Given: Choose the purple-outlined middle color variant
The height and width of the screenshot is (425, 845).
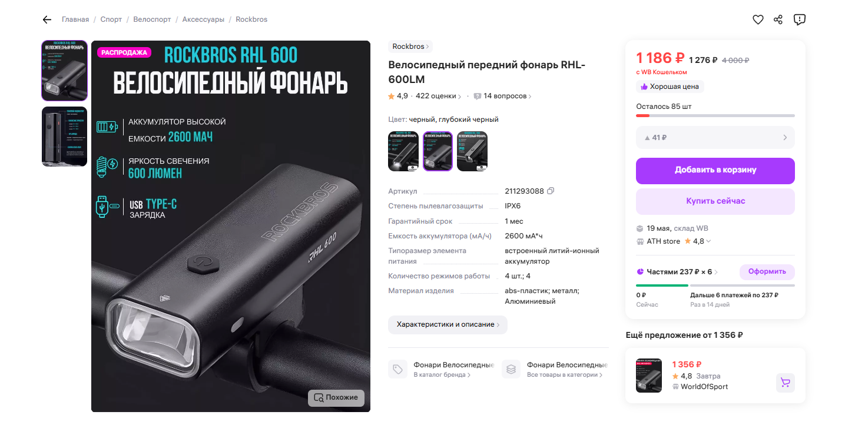Looking at the screenshot, I should pyautogui.click(x=438, y=151).
